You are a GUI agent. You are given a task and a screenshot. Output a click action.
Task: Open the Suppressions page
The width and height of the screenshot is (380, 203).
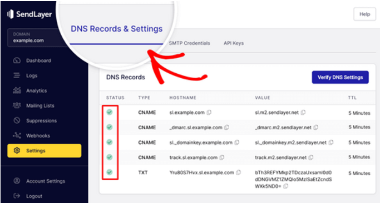(41, 120)
